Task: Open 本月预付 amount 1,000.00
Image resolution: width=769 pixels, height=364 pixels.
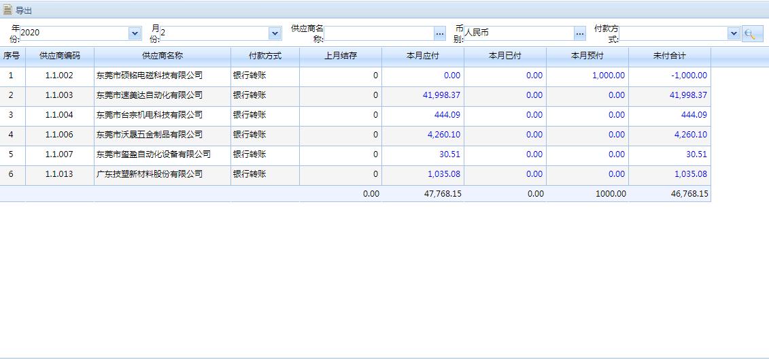Action: coord(609,76)
